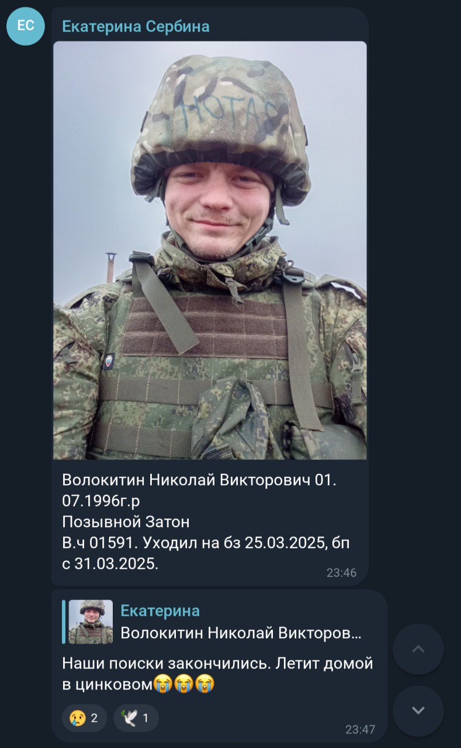Click the 23:47 timestamp of the reply
Image resolution: width=461 pixels, height=748 pixels.
click(360, 729)
